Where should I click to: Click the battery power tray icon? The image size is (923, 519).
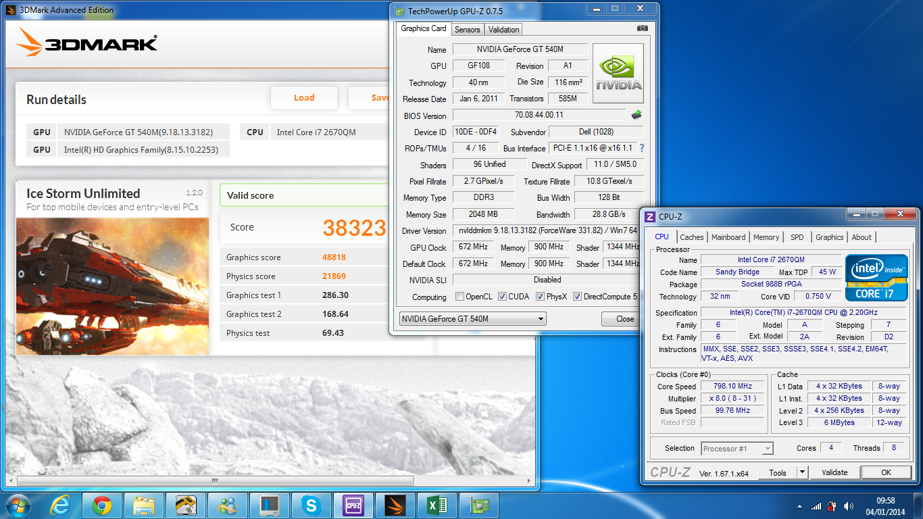pyautogui.click(x=832, y=506)
